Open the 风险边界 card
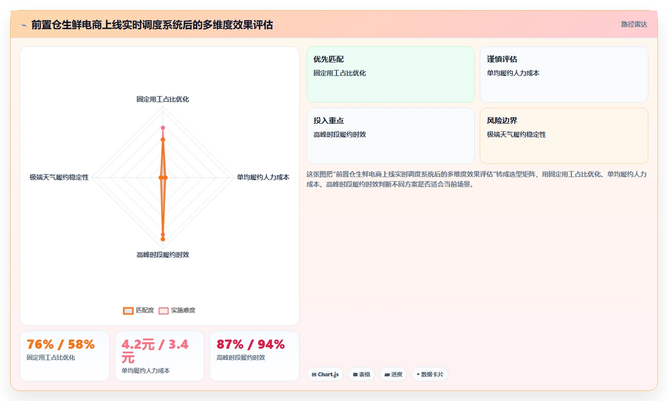668x401 pixels. (x=564, y=136)
